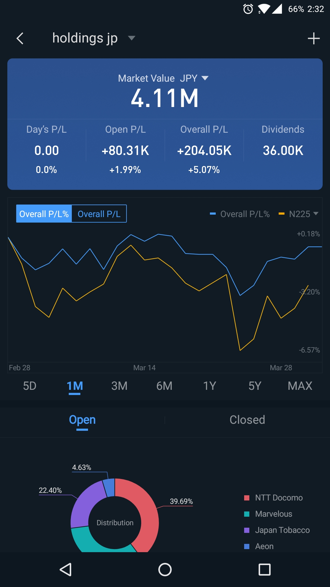Change the JPY currency dropdown
This screenshot has width=330, height=587.
(x=194, y=78)
